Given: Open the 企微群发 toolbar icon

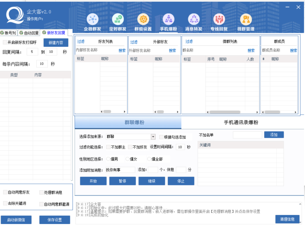Looking at the screenshot, I should 92,20.
